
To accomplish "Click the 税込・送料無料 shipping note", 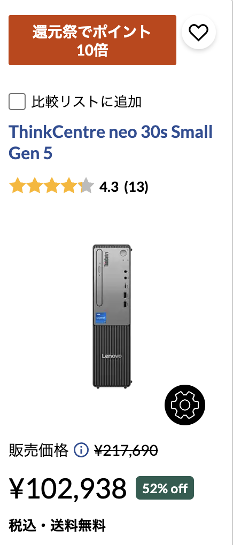I will (57, 526).
